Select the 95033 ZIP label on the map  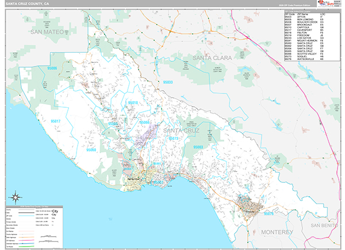[169, 81]
